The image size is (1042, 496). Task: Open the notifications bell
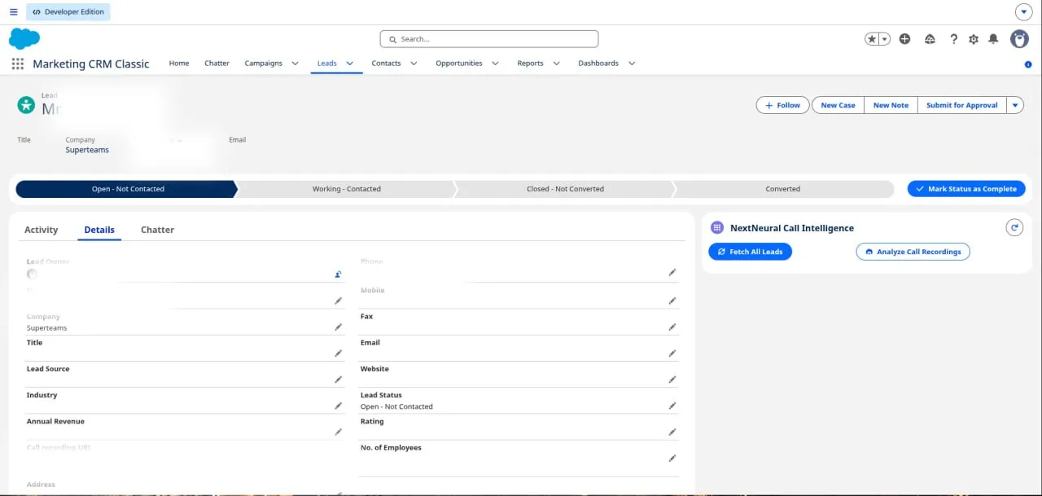coord(993,39)
